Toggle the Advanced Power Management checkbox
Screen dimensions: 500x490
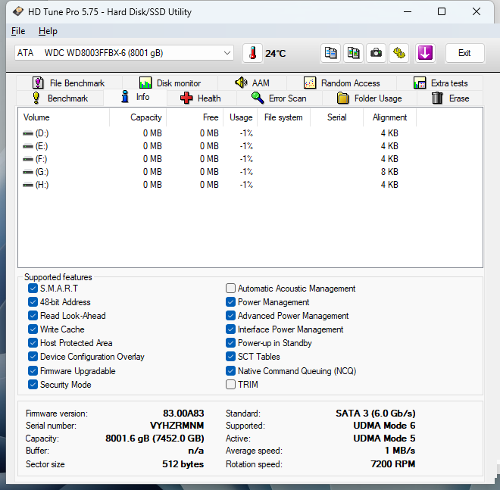(x=230, y=316)
